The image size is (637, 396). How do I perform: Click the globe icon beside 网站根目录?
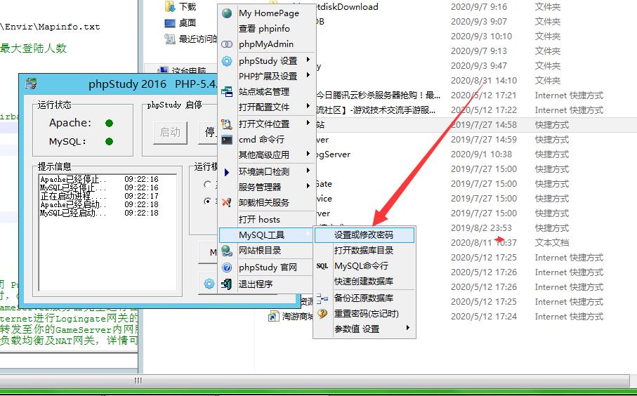(227, 251)
